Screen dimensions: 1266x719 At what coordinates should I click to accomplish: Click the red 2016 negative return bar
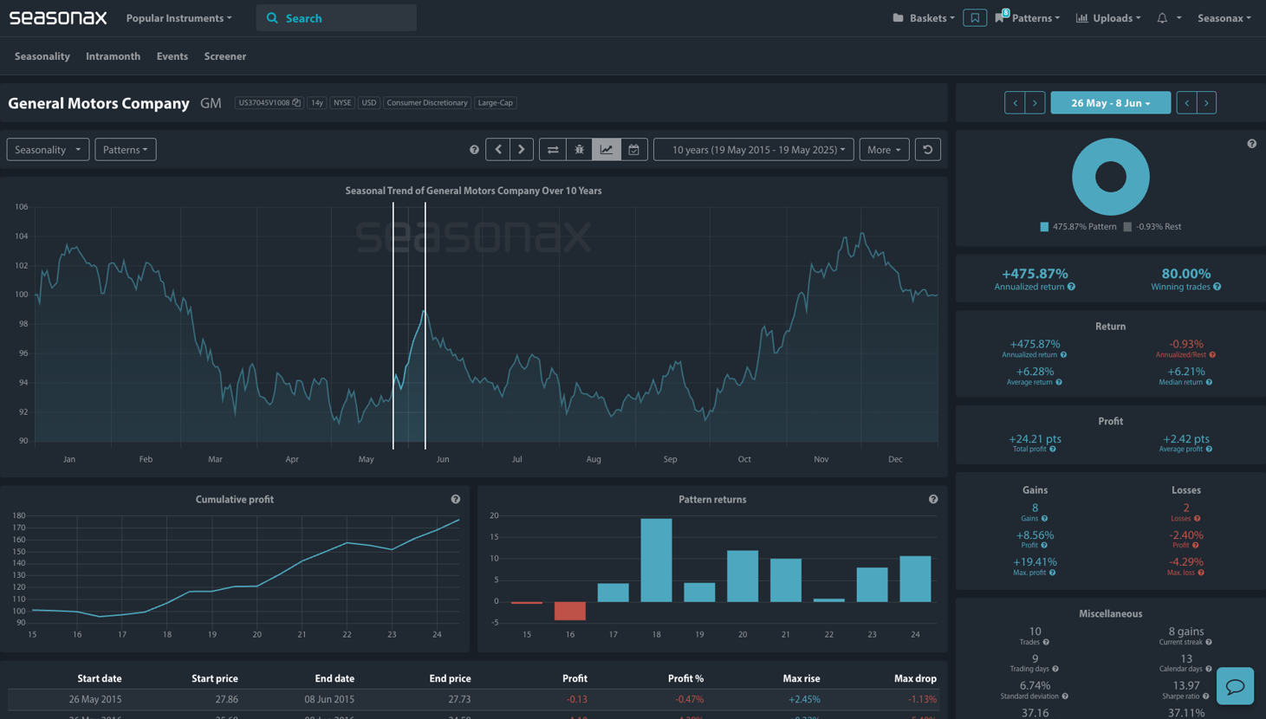coord(570,611)
